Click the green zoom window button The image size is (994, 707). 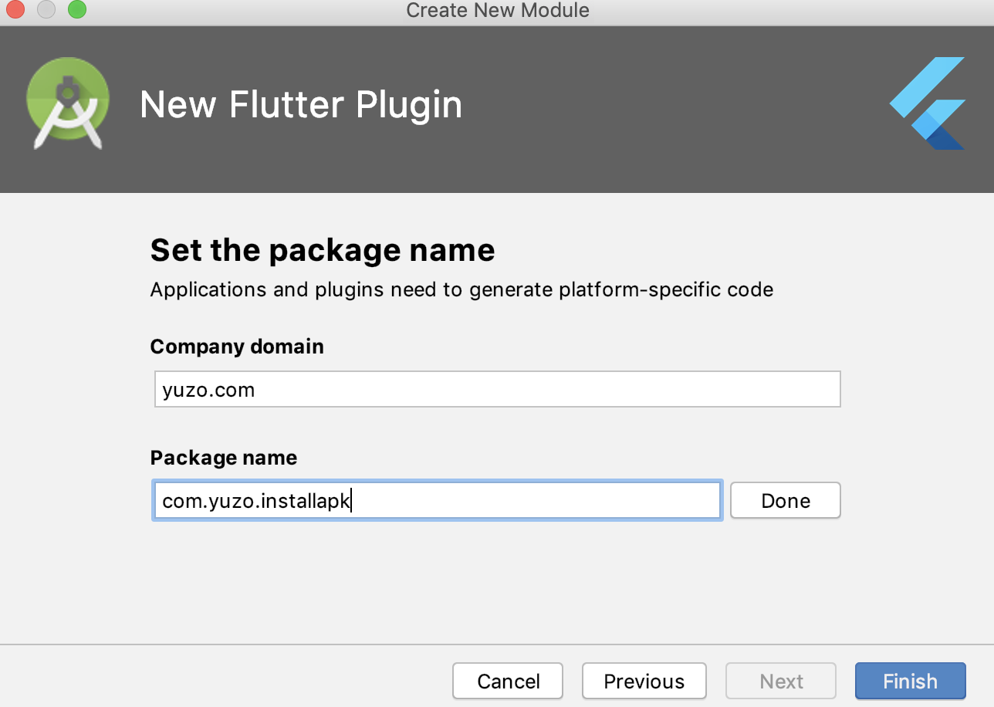(x=77, y=10)
